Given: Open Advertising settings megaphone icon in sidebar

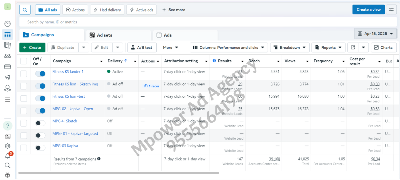Looking at the screenshot, I should 7,77.
